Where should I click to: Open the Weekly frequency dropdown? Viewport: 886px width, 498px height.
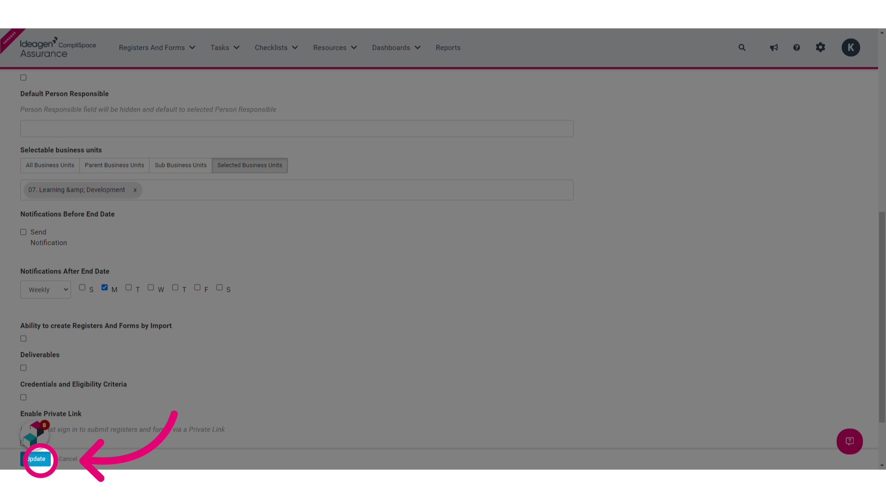click(46, 290)
